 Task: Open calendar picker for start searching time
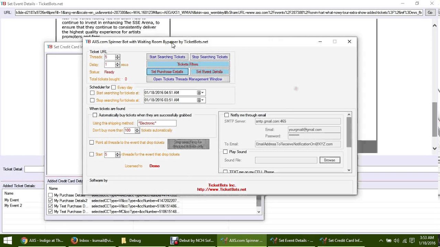(x=200, y=93)
